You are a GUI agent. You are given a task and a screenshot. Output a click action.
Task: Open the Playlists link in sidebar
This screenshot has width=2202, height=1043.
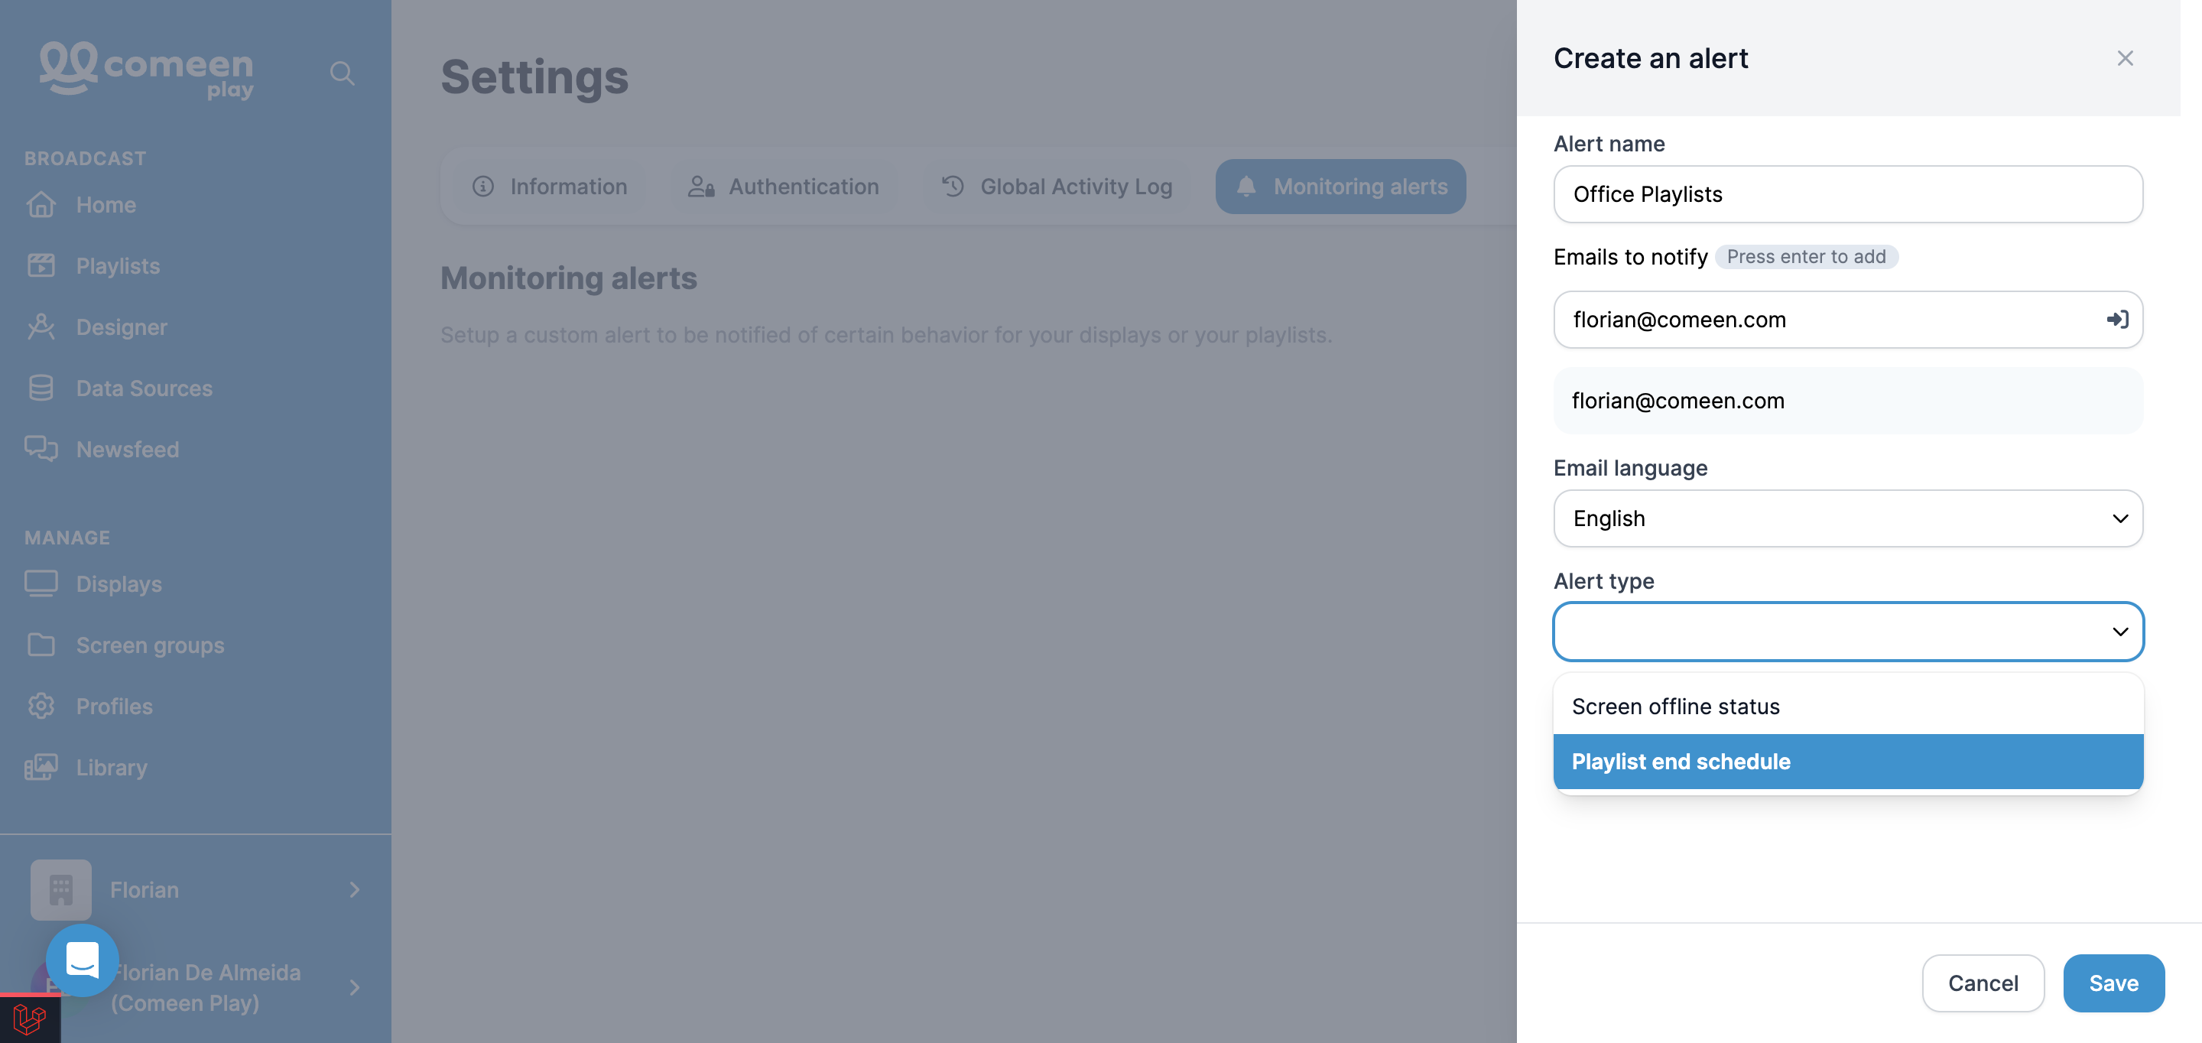[118, 266]
